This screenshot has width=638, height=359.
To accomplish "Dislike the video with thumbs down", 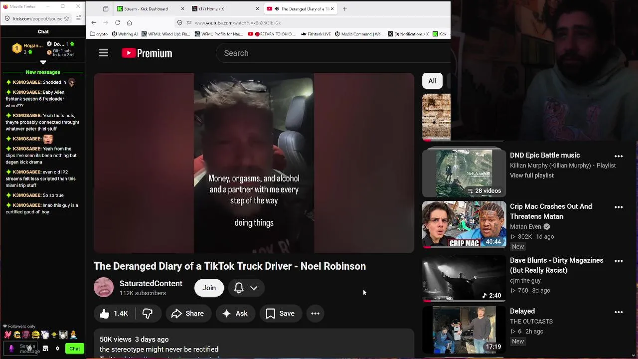I will 148,314.
